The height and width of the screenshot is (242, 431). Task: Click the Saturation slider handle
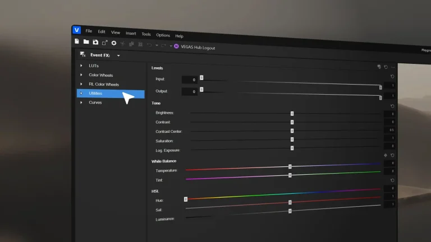[x=292, y=139]
